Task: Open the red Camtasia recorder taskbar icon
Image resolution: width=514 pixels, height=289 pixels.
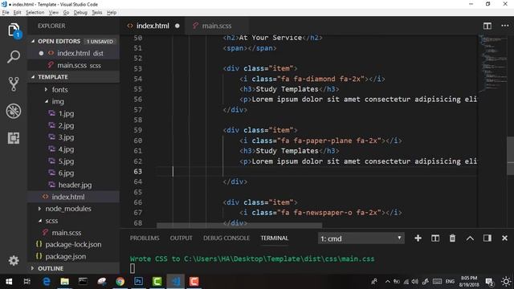Action: 194,282
